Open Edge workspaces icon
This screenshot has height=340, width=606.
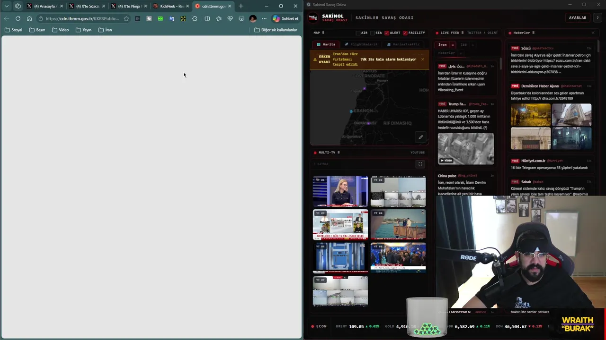pos(18,6)
